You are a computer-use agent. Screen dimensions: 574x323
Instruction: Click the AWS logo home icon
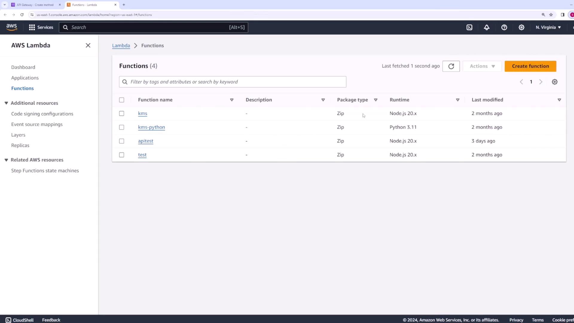[12, 27]
